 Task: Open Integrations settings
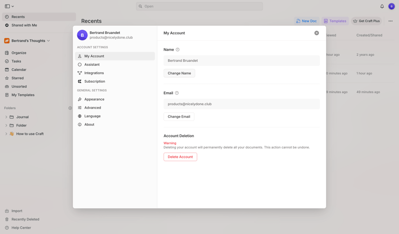click(94, 73)
